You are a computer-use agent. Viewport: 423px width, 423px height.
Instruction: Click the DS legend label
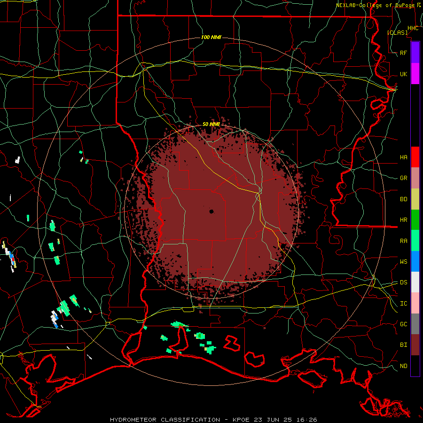403,282
